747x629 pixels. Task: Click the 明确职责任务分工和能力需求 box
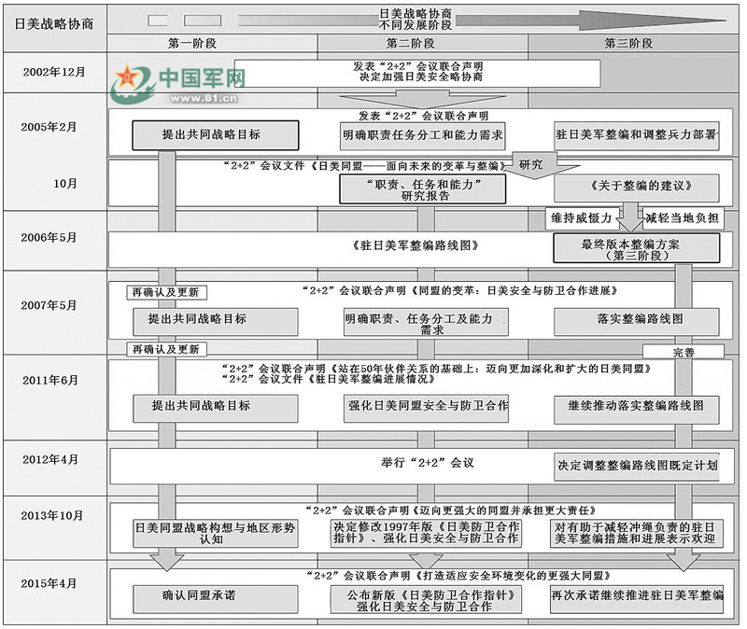point(423,135)
